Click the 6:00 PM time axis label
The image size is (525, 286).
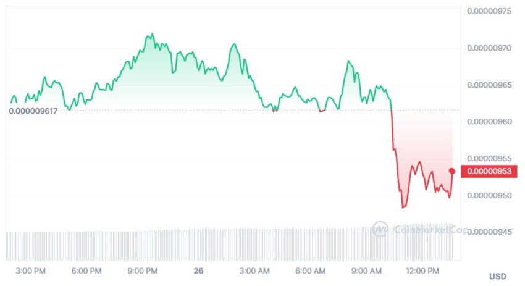tap(86, 271)
